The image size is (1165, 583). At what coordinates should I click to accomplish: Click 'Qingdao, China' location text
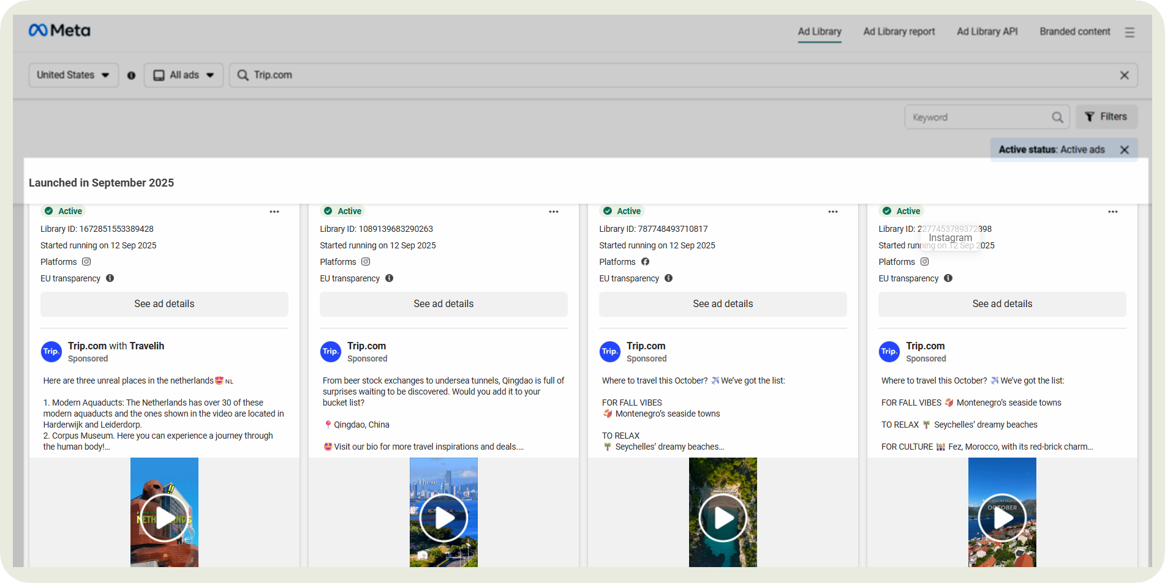[361, 425]
